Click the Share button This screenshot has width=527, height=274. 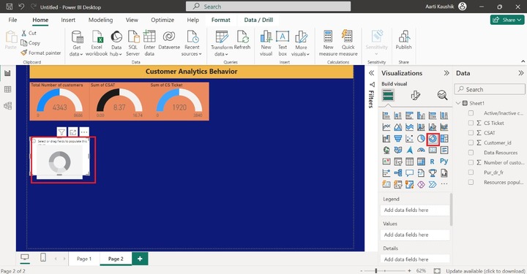click(507, 20)
